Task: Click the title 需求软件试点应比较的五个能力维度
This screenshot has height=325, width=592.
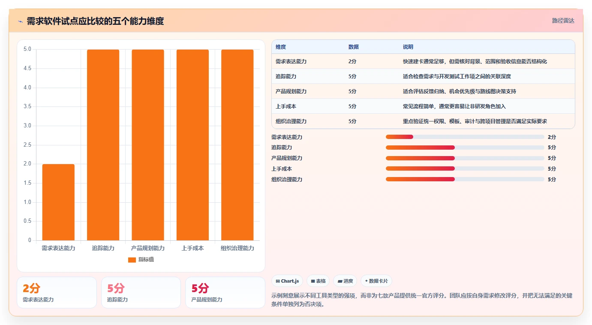Action: tap(95, 21)
